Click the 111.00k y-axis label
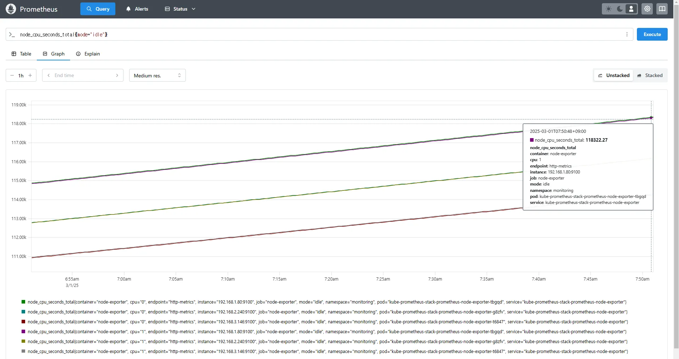The height and width of the screenshot is (359, 679). pyautogui.click(x=19, y=257)
